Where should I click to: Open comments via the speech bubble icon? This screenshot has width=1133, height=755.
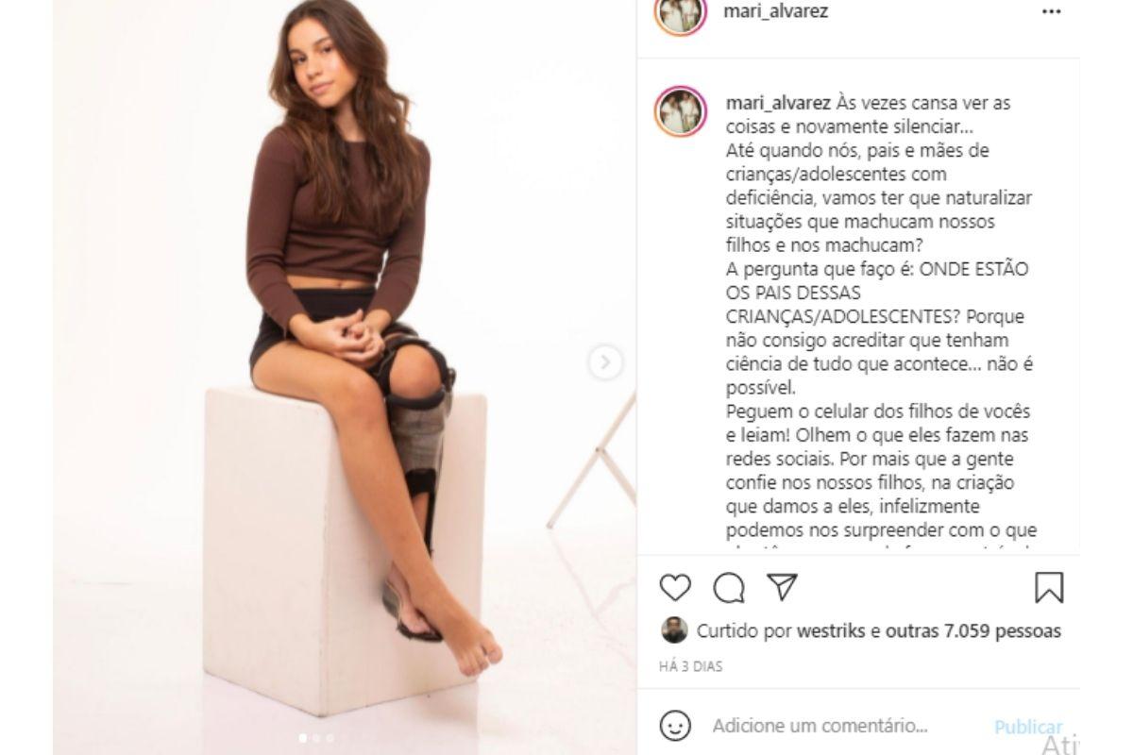pyautogui.click(x=729, y=587)
